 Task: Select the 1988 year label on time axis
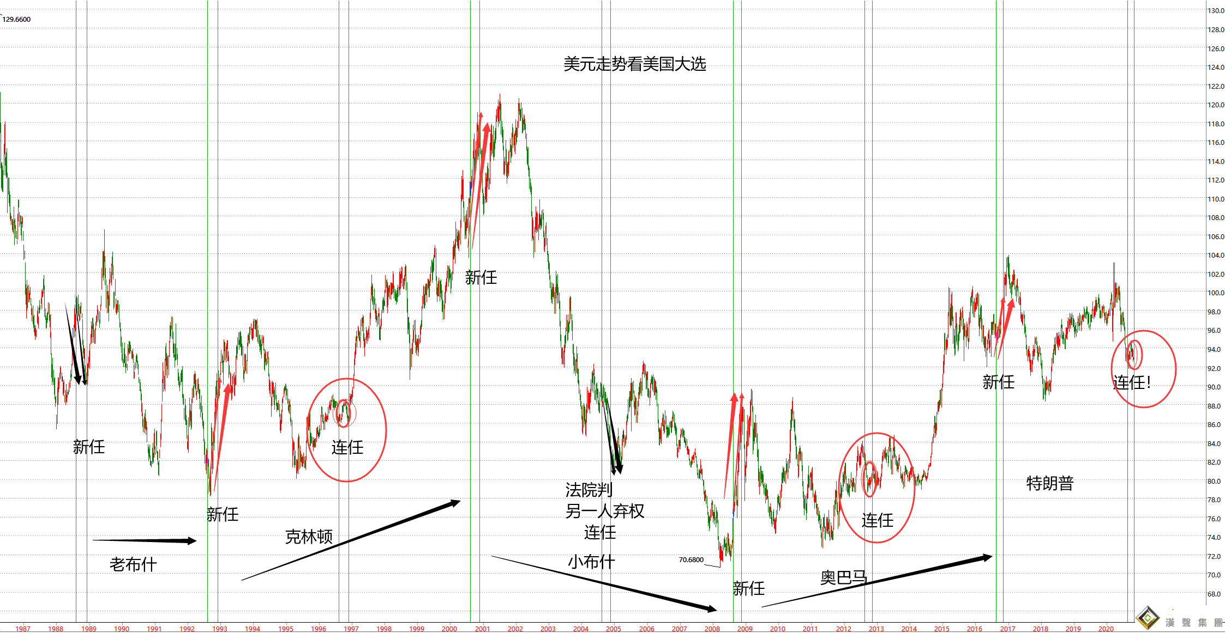tap(56, 629)
